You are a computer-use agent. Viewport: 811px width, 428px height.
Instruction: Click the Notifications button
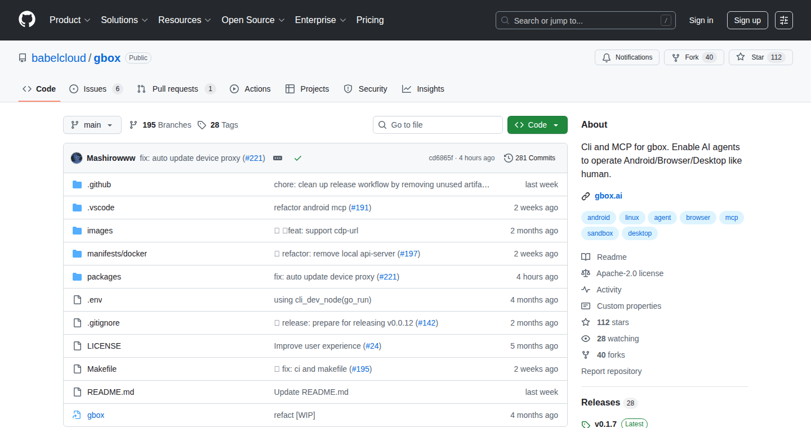627,57
